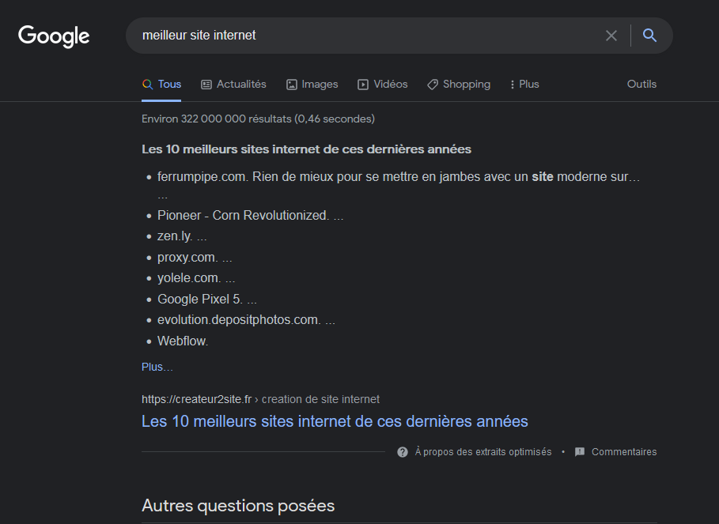This screenshot has width=719, height=524.
Task: Expand the list with Plus… link
Action: coord(157,367)
